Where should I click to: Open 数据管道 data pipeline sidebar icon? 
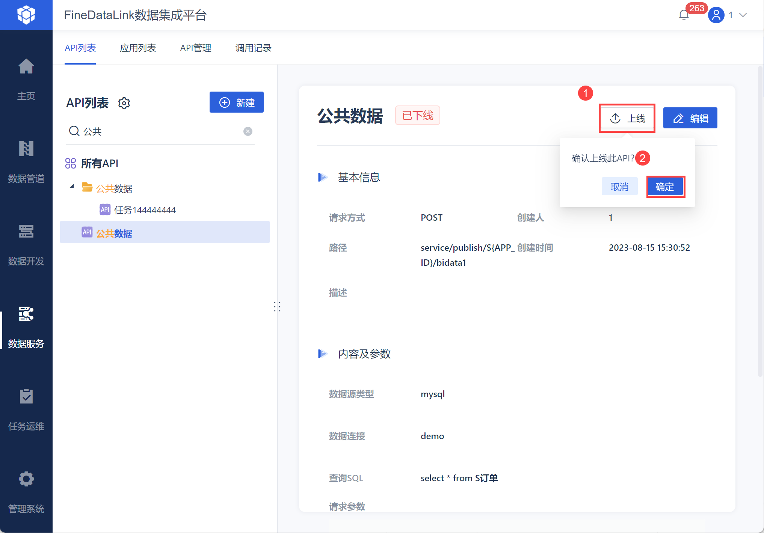point(26,149)
